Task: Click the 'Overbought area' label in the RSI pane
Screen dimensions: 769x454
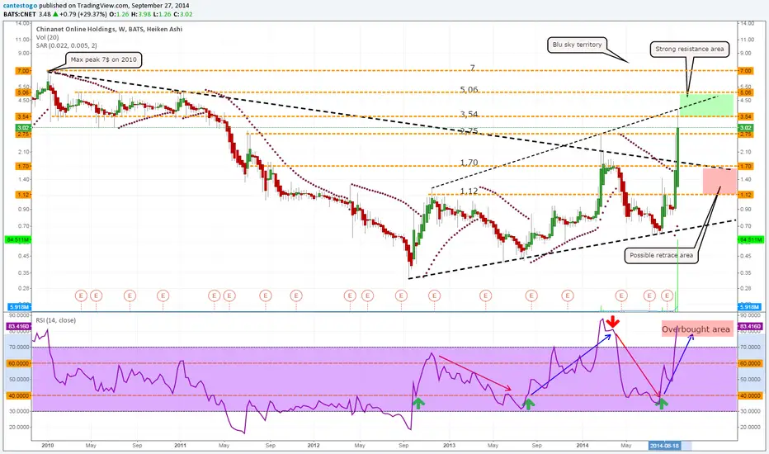Action: (x=696, y=329)
